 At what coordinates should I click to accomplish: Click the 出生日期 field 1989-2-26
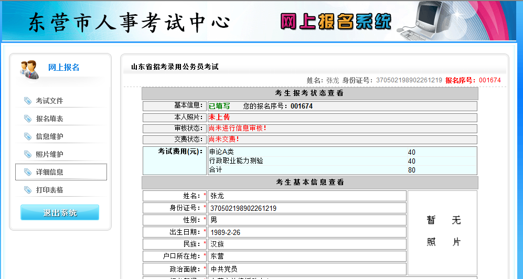tap(307, 232)
